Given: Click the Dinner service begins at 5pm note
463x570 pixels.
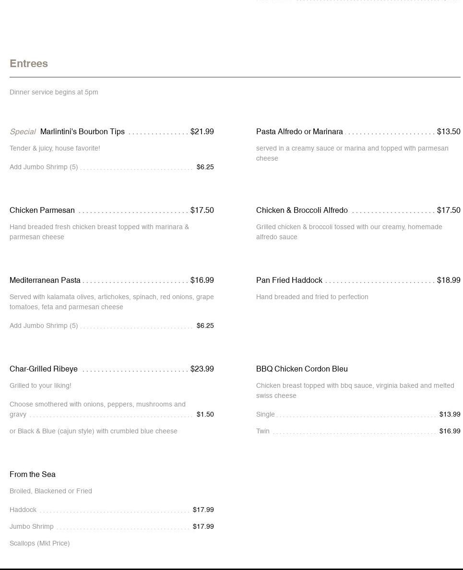Looking at the screenshot, I should [x=54, y=93].
